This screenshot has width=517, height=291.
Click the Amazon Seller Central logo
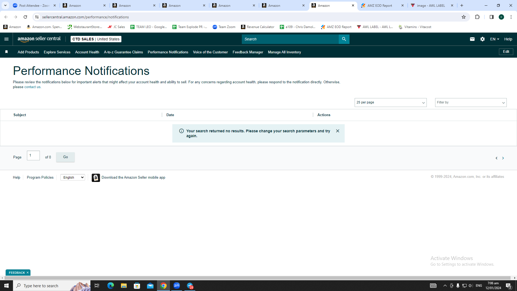pyautogui.click(x=39, y=39)
